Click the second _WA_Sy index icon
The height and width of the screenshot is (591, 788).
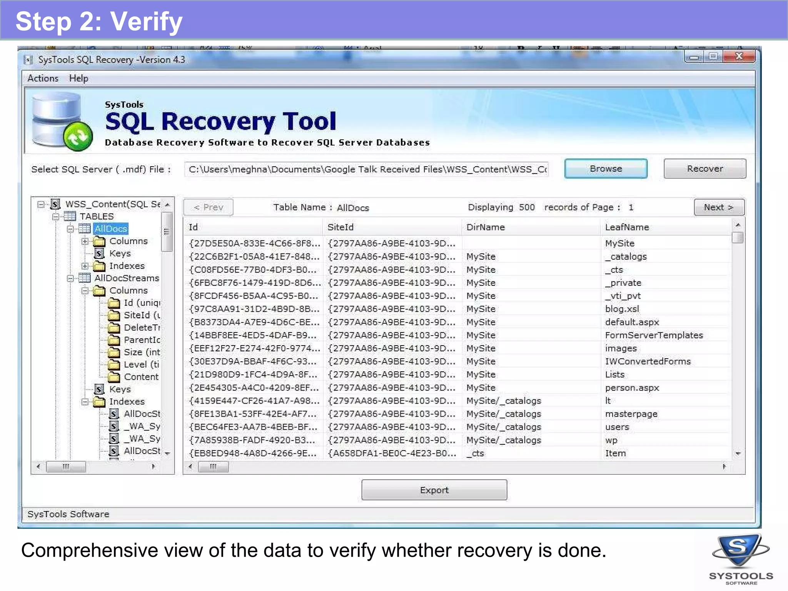[114, 438]
